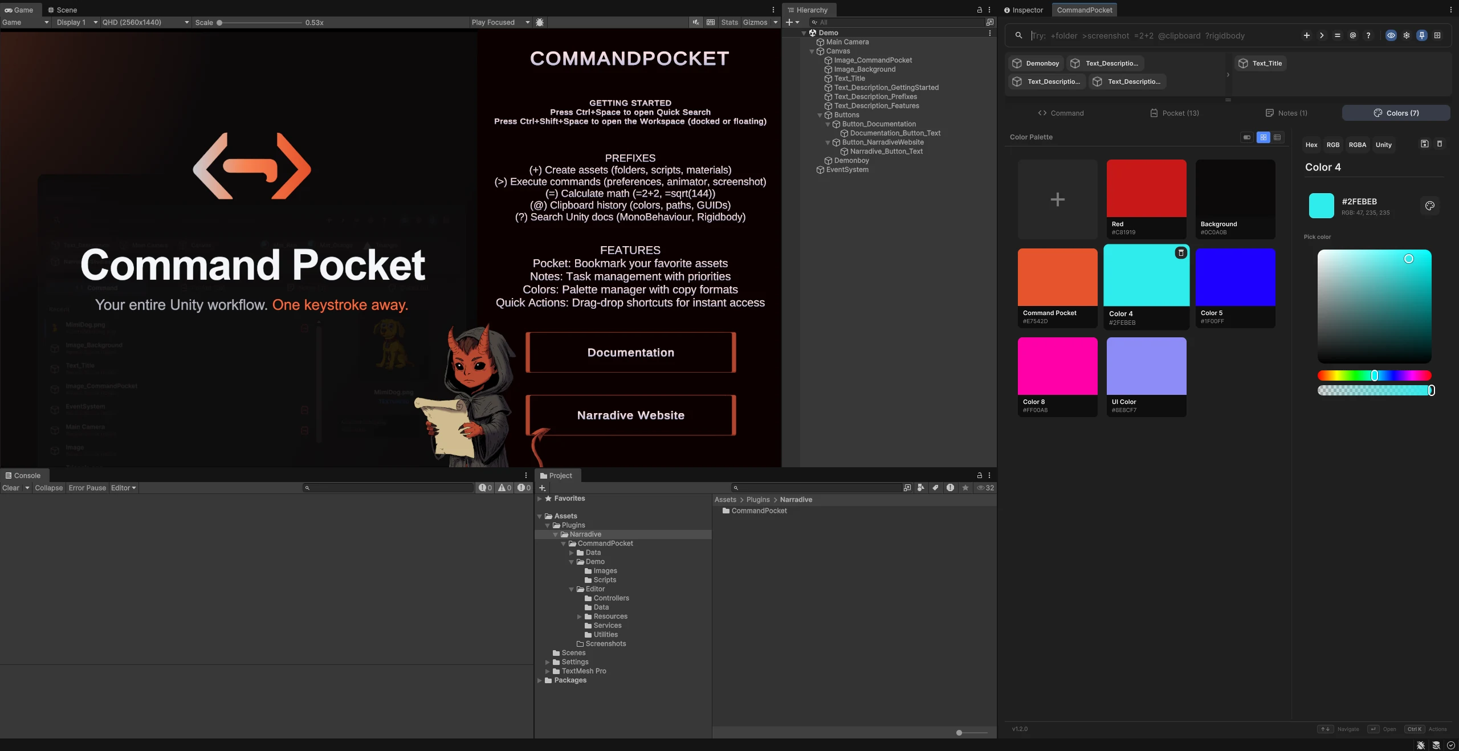
Task: Expand the Resources folder in Project tree
Action: 579,617
